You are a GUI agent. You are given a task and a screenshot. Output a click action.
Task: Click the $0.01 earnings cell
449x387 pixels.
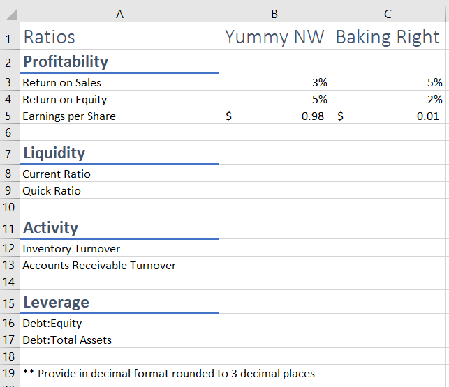[x=388, y=116]
